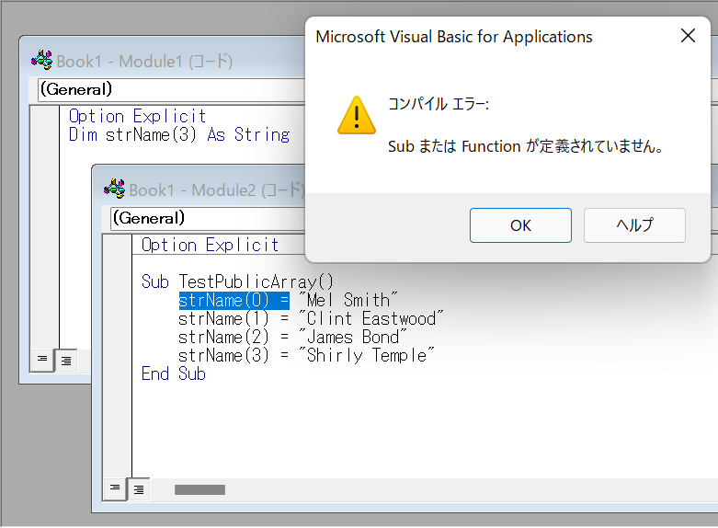718x528 pixels.
Task: Click the コンパイル エラー: message text
Action: 439,104
